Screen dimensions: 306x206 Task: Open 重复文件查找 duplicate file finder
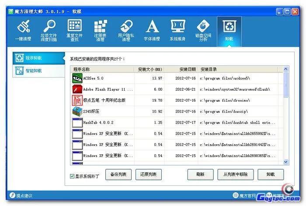click(x=74, y=31)
